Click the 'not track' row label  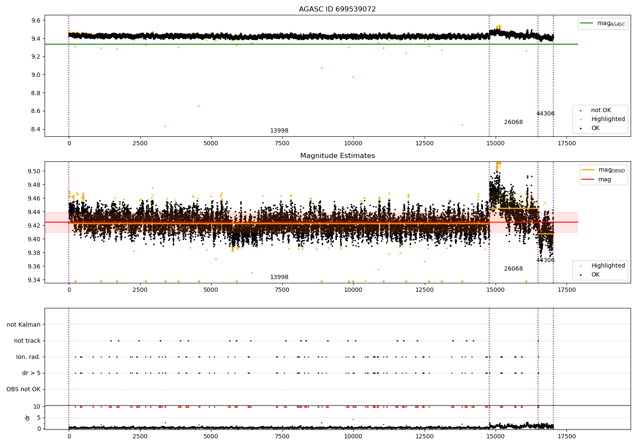27,341
